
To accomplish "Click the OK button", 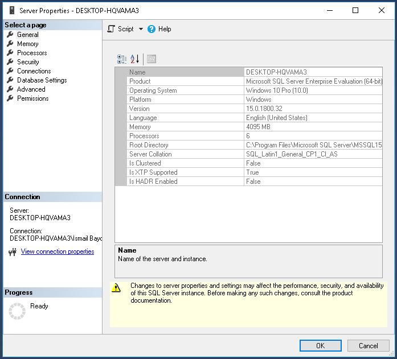I will (x=320, y=345).
